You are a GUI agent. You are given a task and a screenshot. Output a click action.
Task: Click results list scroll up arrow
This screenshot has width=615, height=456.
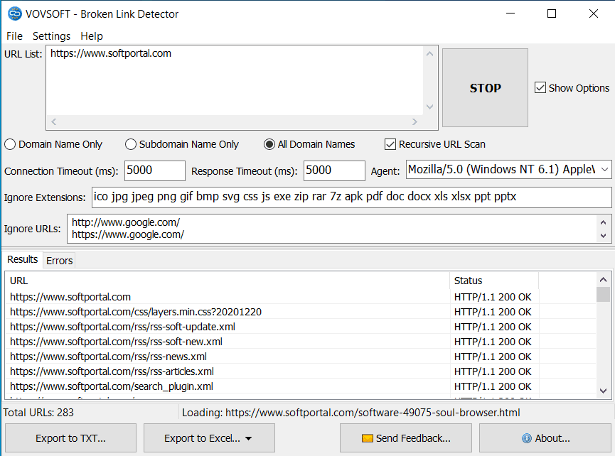603,280
